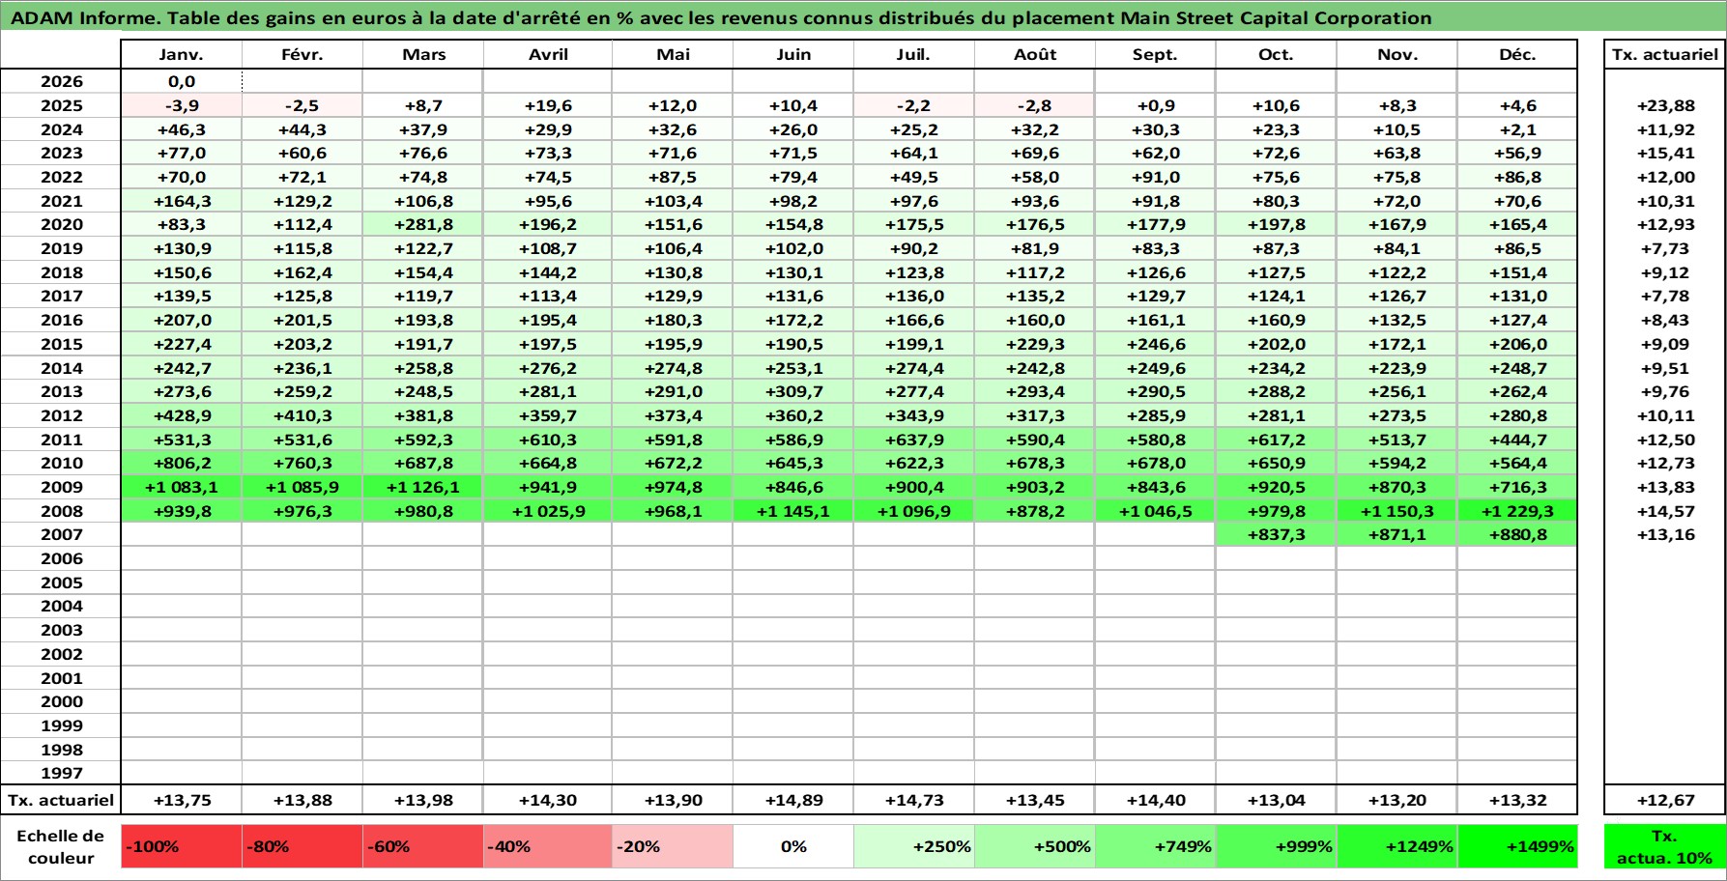The image size is (1727, 881).
Task: Select the 2020 row label
Action: (x=61, y=224)
